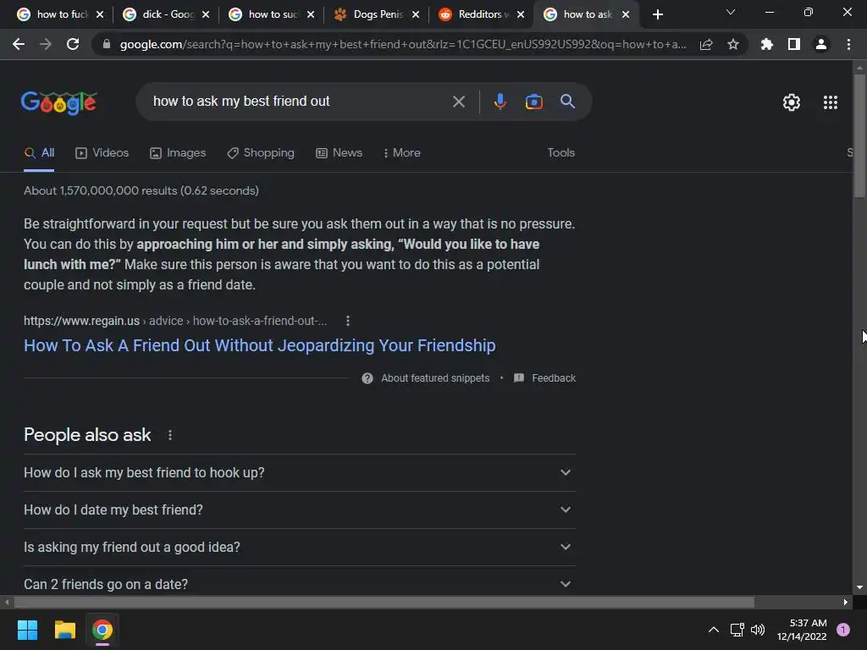Open the volume control tray icon
This screenshot has height=650, width=867.
click(758, 630)
